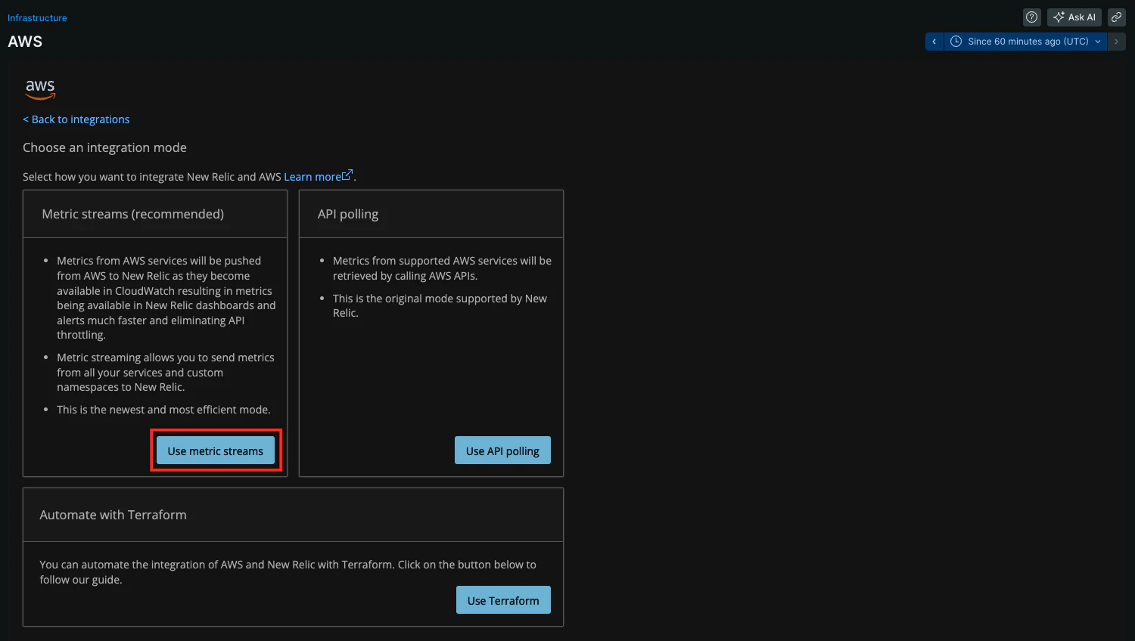Click the Automate with Terraform heading
The image size is (1135, 641).
(113, 515)
